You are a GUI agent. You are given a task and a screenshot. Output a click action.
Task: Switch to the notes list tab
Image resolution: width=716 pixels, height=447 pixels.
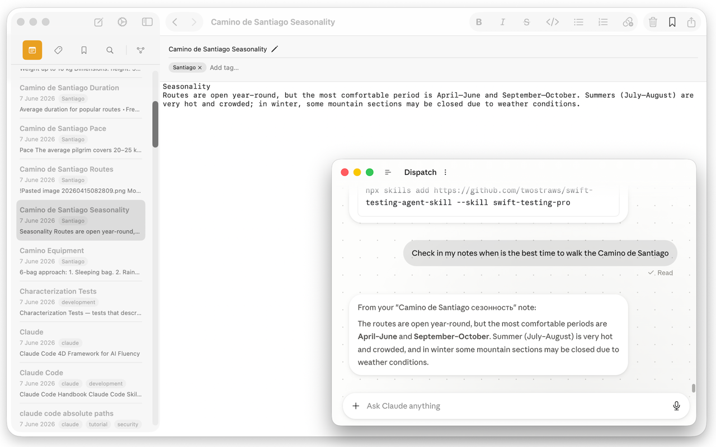(32, 50)
